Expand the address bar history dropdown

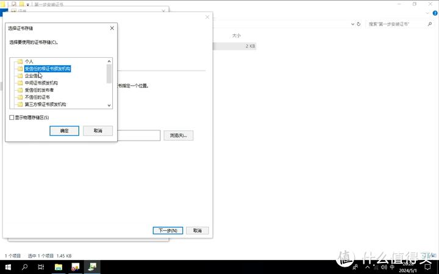351,24
